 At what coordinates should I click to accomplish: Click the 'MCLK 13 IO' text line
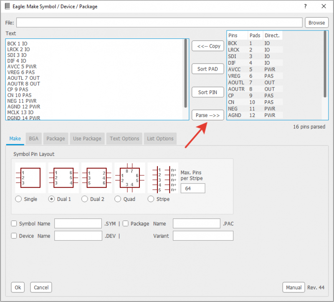[x=20, y=112]
